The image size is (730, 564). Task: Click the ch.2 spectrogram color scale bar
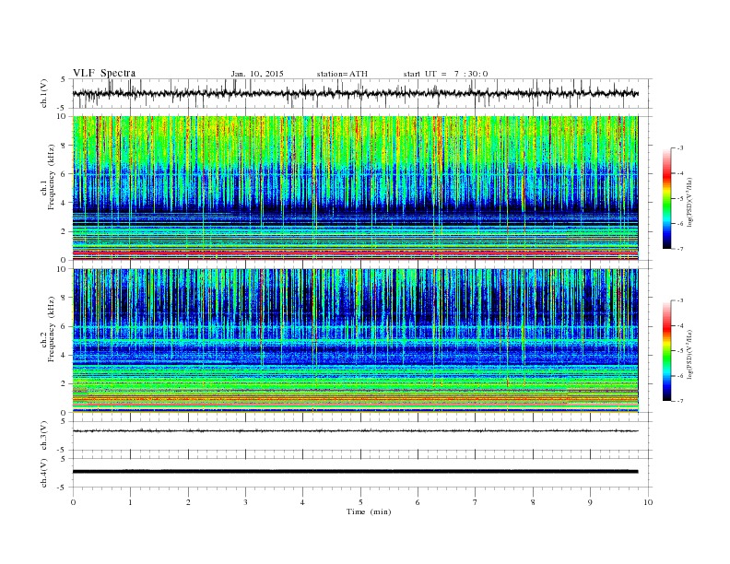(x=666, y=351)
